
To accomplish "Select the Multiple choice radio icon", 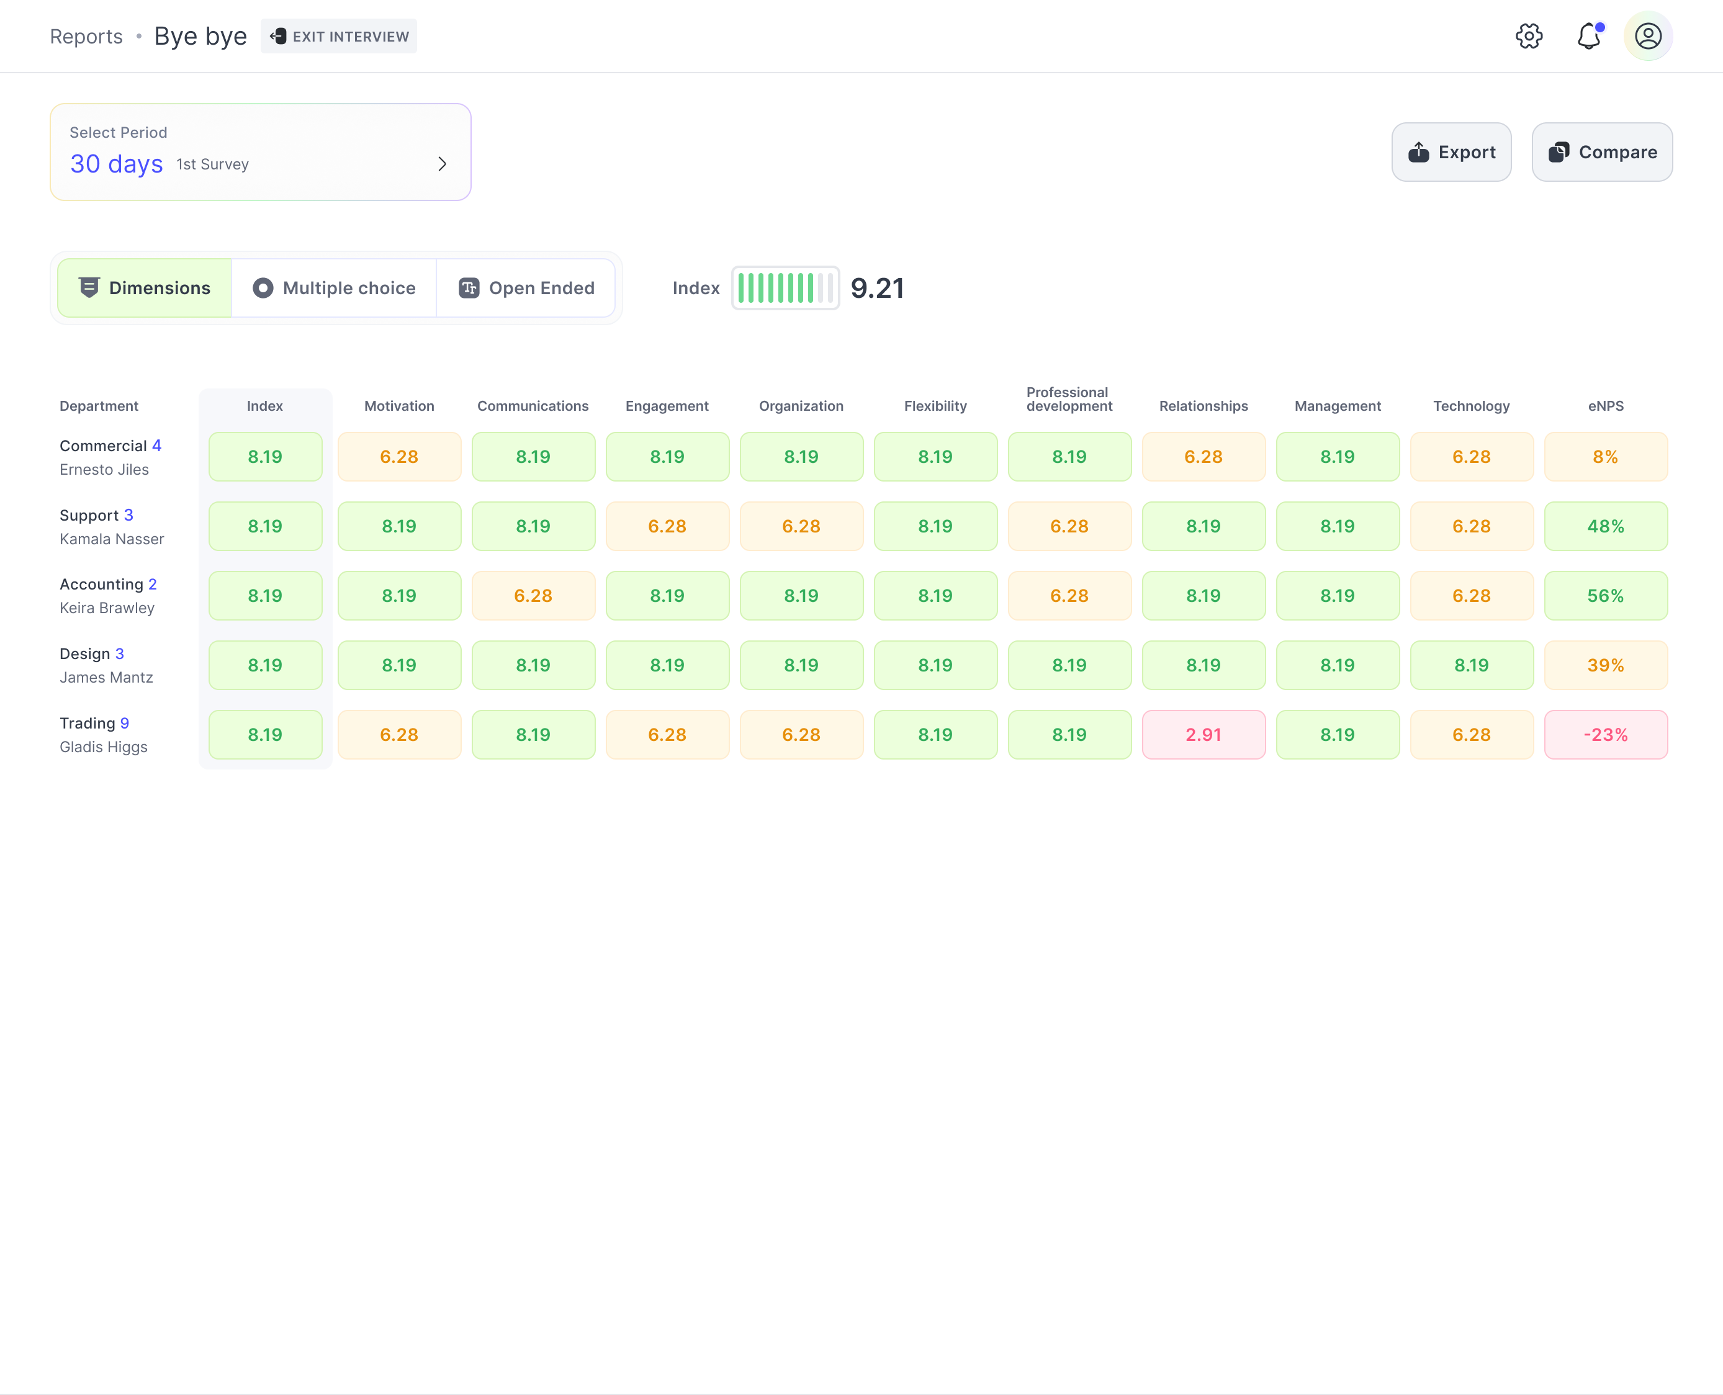I will click(x=263, y=288).
